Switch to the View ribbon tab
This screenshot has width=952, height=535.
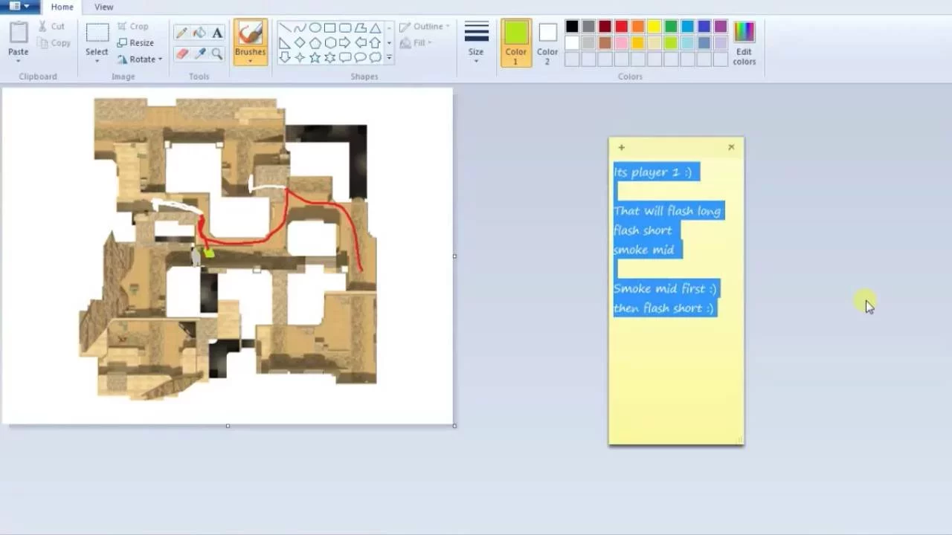pos(104,7)
